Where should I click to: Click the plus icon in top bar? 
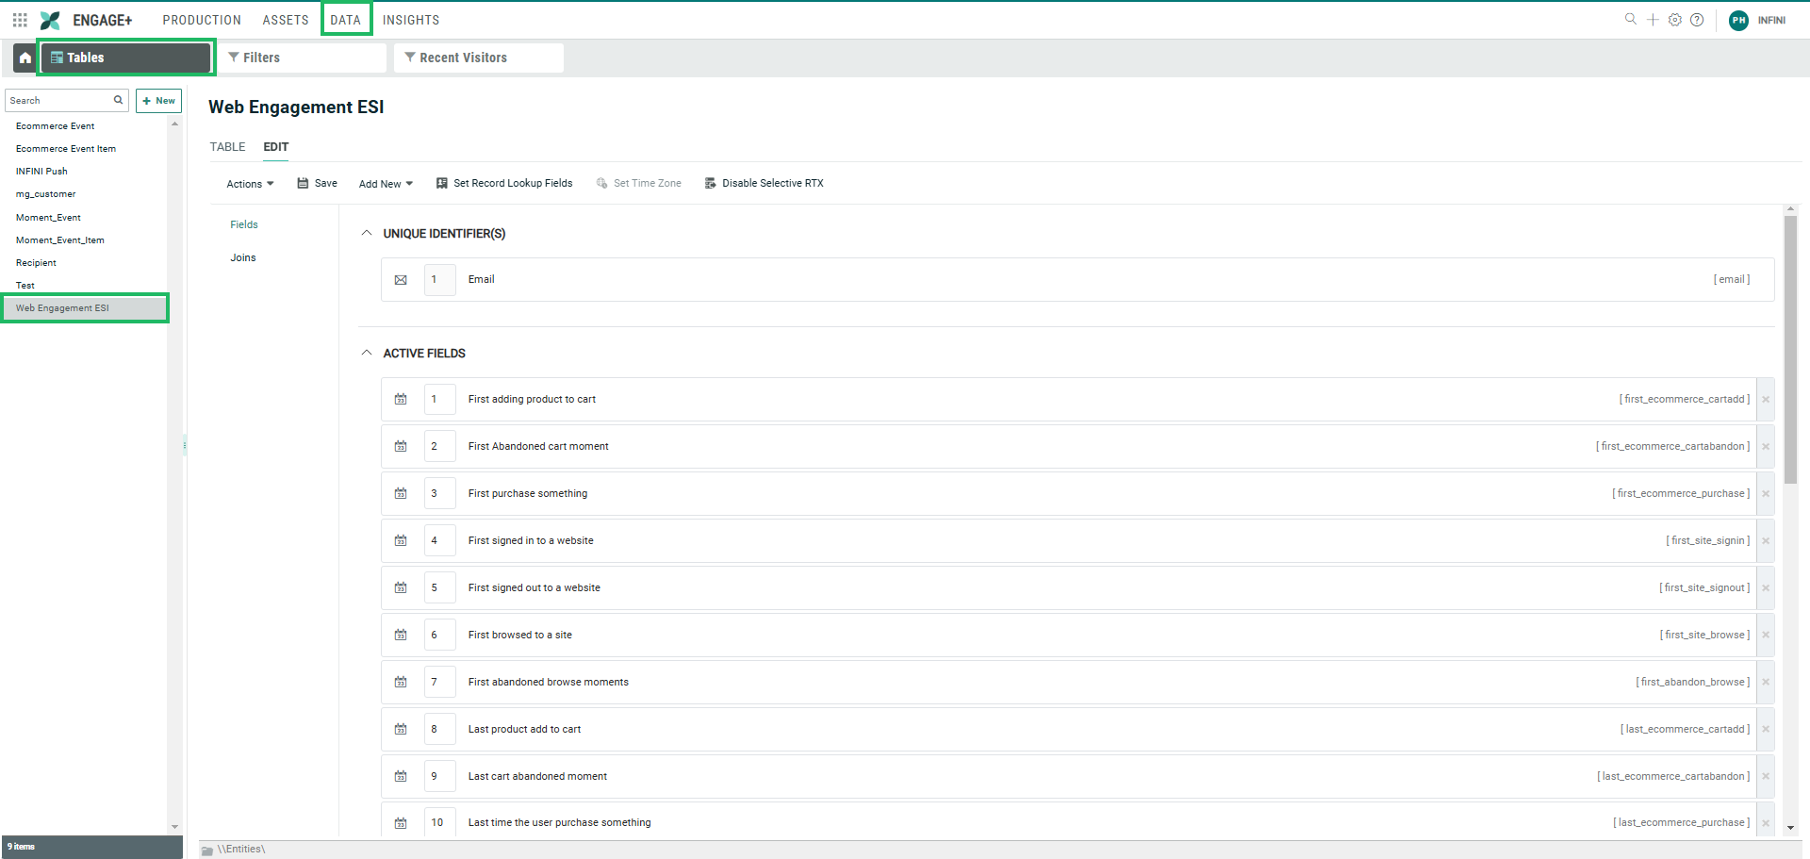pyautogui.click(x=1653, y=20)
